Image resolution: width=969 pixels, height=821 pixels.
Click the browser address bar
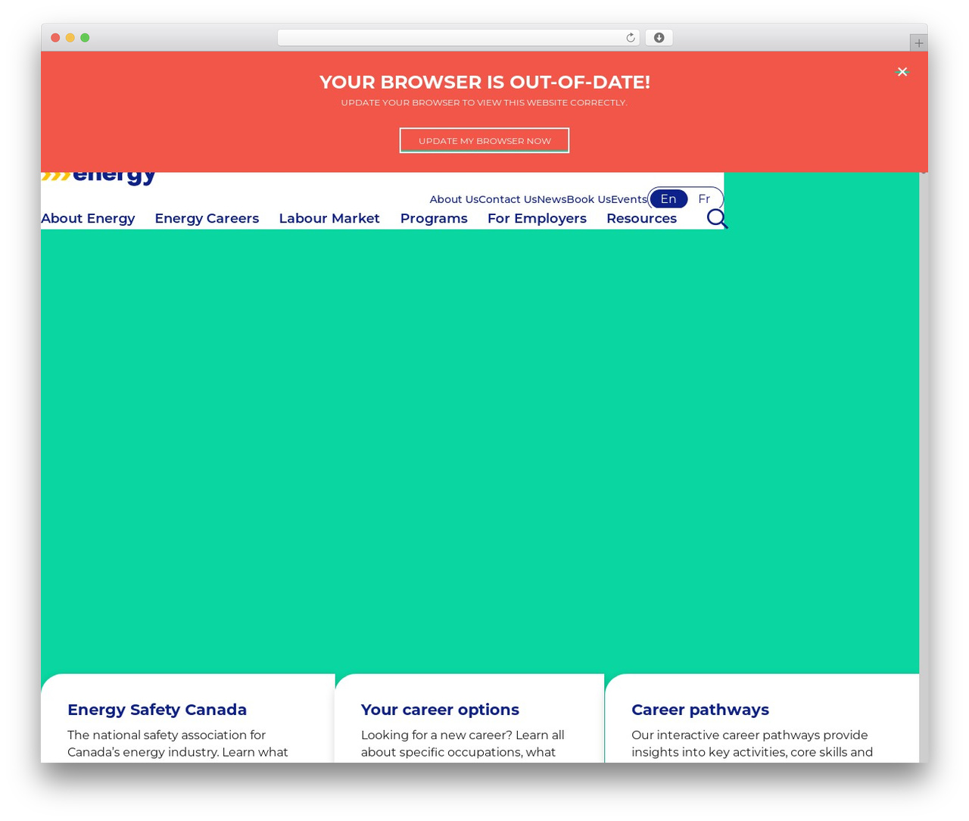458,38
